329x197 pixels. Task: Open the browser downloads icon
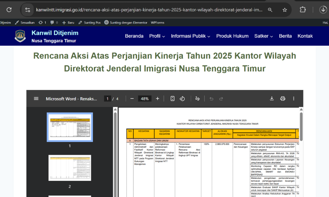coord(323,10)
